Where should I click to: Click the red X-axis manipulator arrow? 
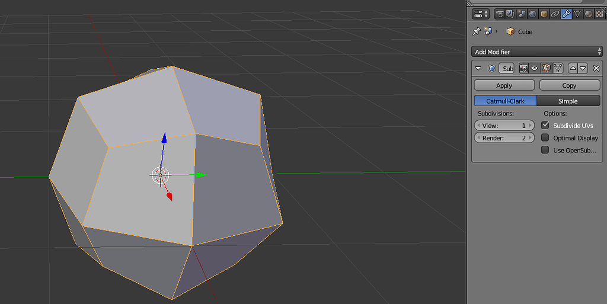pos(170,197)
